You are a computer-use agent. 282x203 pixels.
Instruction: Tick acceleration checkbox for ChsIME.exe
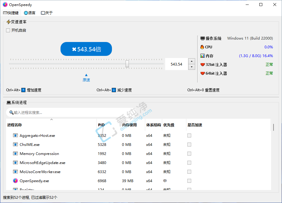(189, 144)
